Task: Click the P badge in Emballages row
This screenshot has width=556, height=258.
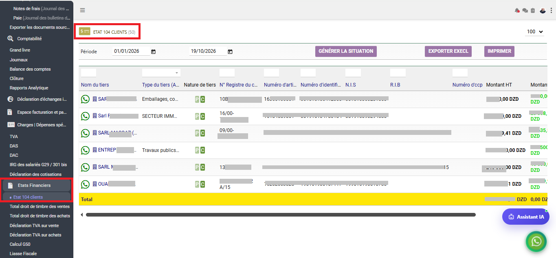Action: 197,100
